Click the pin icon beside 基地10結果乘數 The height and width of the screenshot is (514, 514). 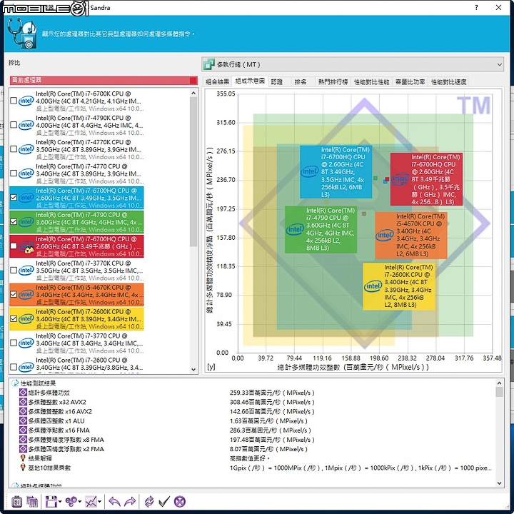click(x=23, y=468)
